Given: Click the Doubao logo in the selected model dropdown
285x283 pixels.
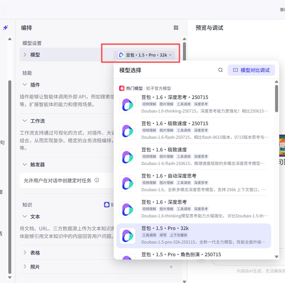Looking at the screenshot, I should click(x=121, y=55).
